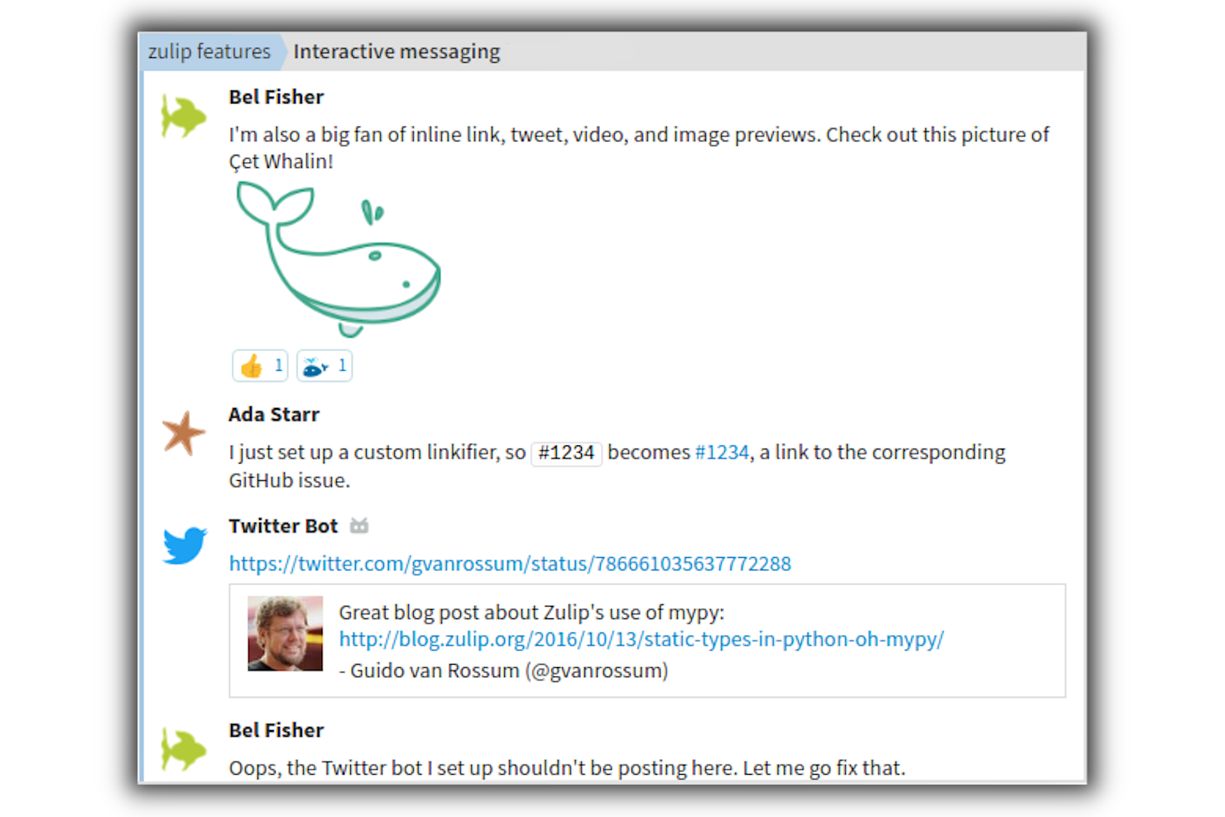Click the bot indicator beside Twitter Bot
The image size is (1225, 817).
(x=359, y=525)
